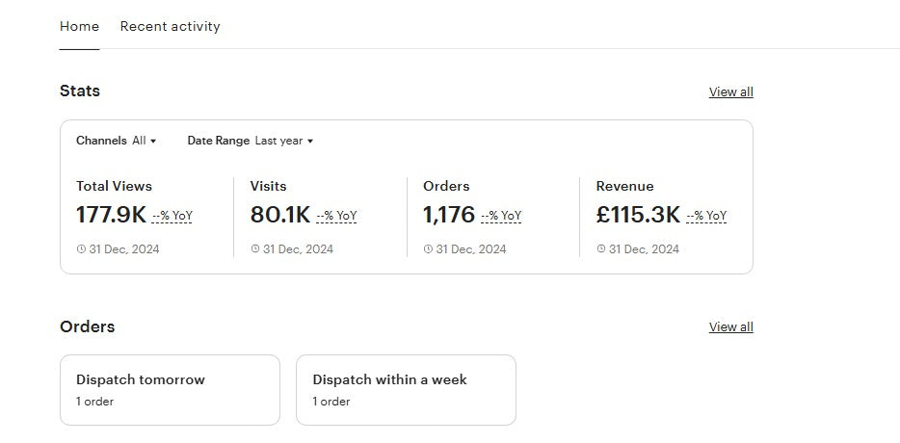Expand the Channels All dropdown
Image resolution: width=900 pixels, height=443 pixels.
pyautogui.click(x=117, y=141)
